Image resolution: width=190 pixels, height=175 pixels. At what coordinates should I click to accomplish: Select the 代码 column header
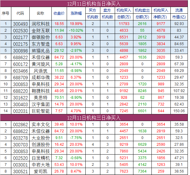20,13
